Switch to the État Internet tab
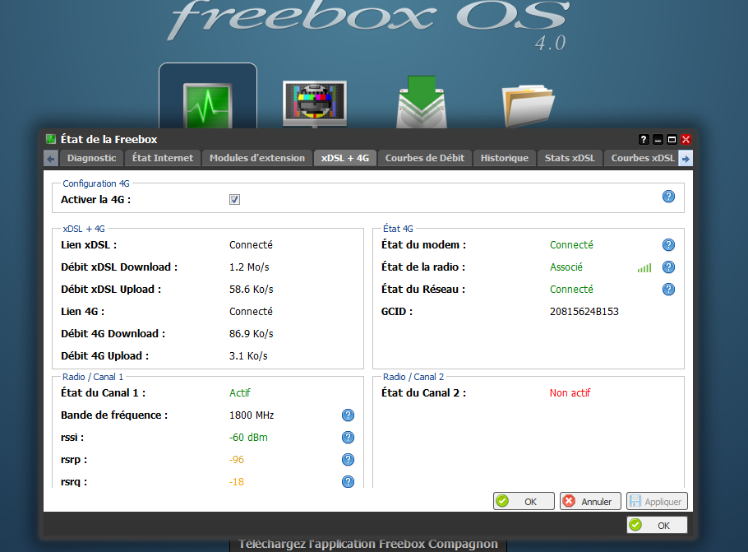The width and height of the screenshot is (748, 552). [163, 158]
